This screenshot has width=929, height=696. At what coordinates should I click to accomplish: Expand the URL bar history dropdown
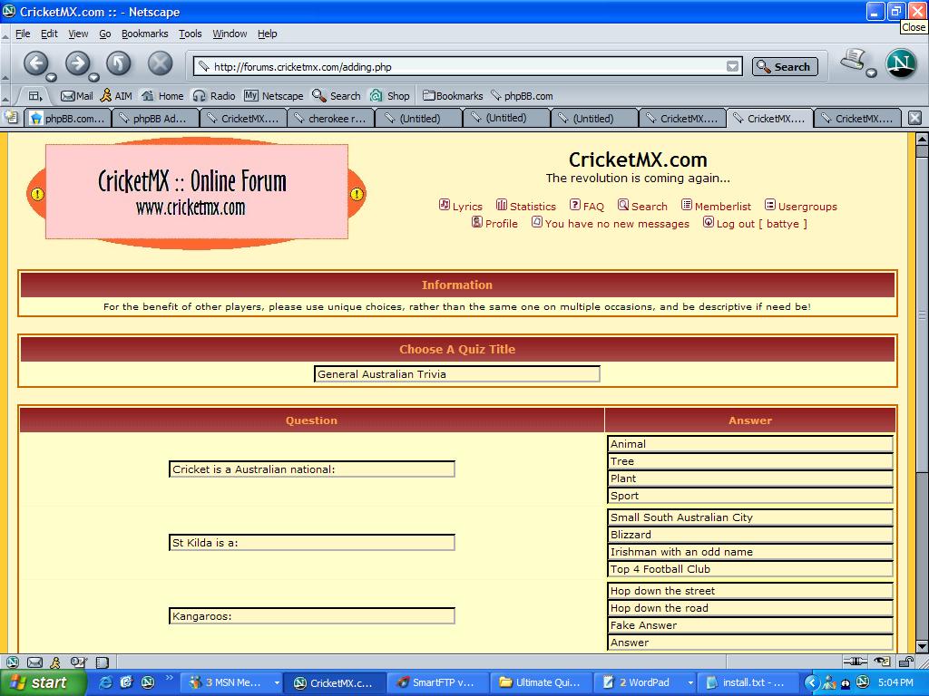[x=733, y=67]
